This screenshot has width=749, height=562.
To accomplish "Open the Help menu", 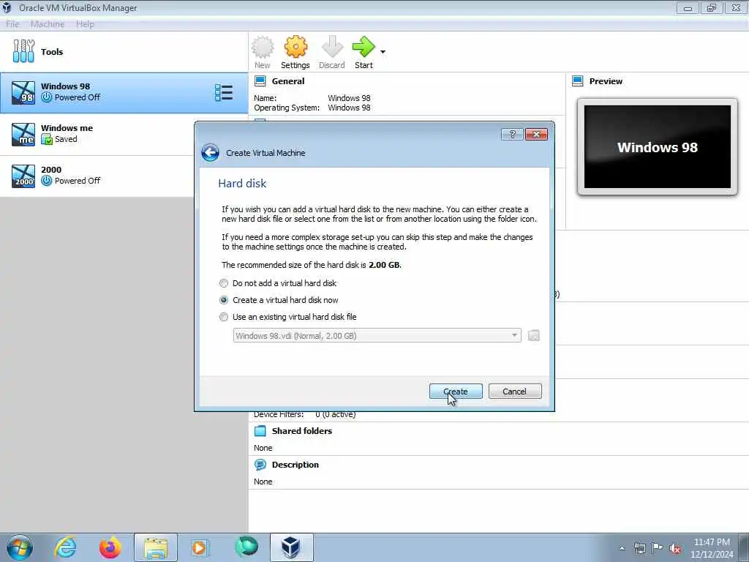I will pos(85,24).
